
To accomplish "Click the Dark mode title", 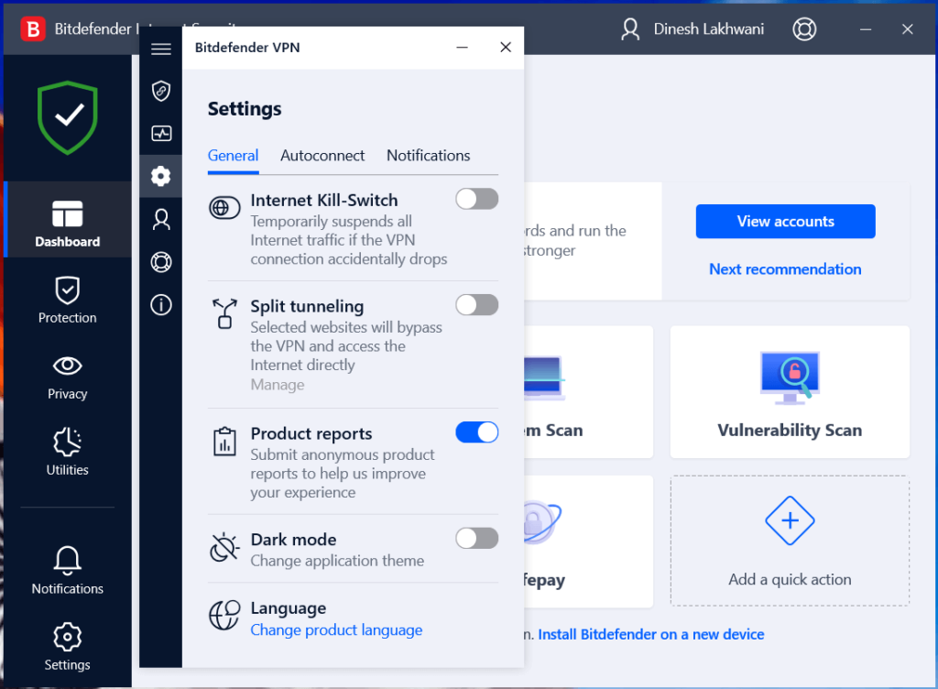I will pyautogui.click(x=293, y=540).
